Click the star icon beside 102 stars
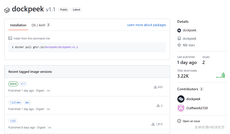 [x=179, y=45]
